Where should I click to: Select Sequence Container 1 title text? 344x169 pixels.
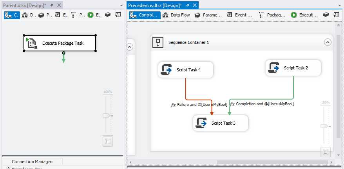coord(189,42)
